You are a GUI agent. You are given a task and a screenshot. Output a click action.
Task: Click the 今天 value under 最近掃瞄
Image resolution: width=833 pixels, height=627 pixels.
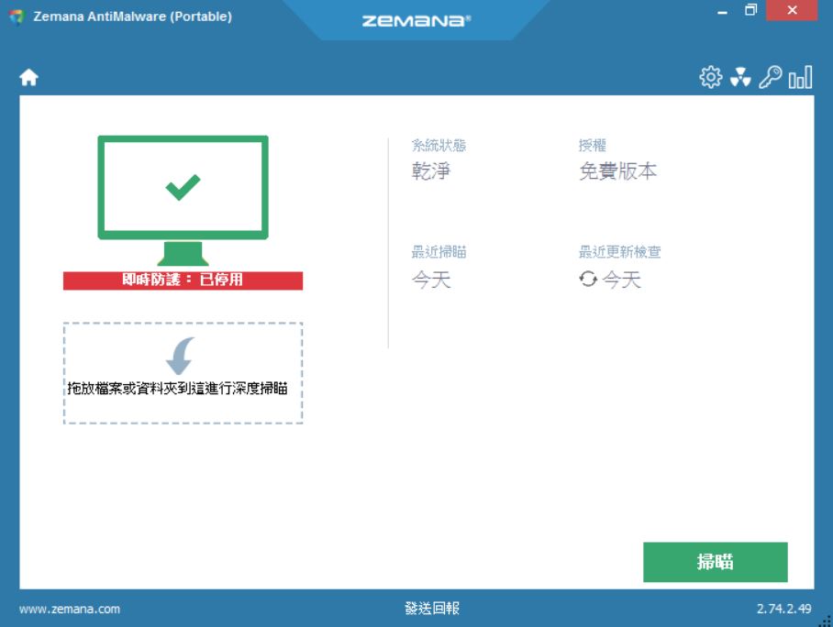431,280
